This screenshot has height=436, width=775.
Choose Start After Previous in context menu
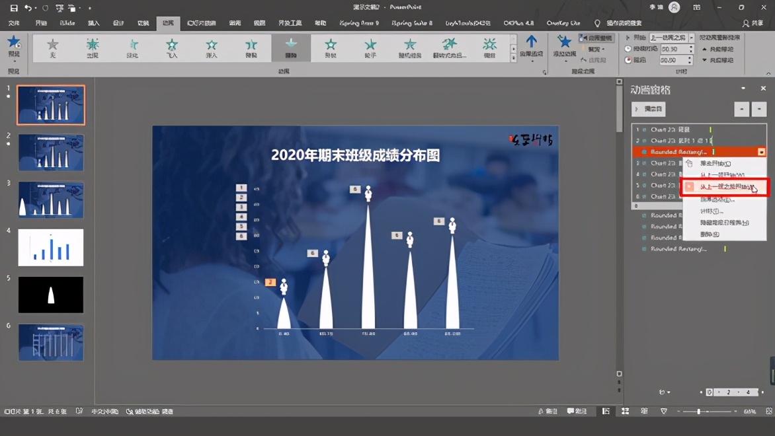coord(725,187)
